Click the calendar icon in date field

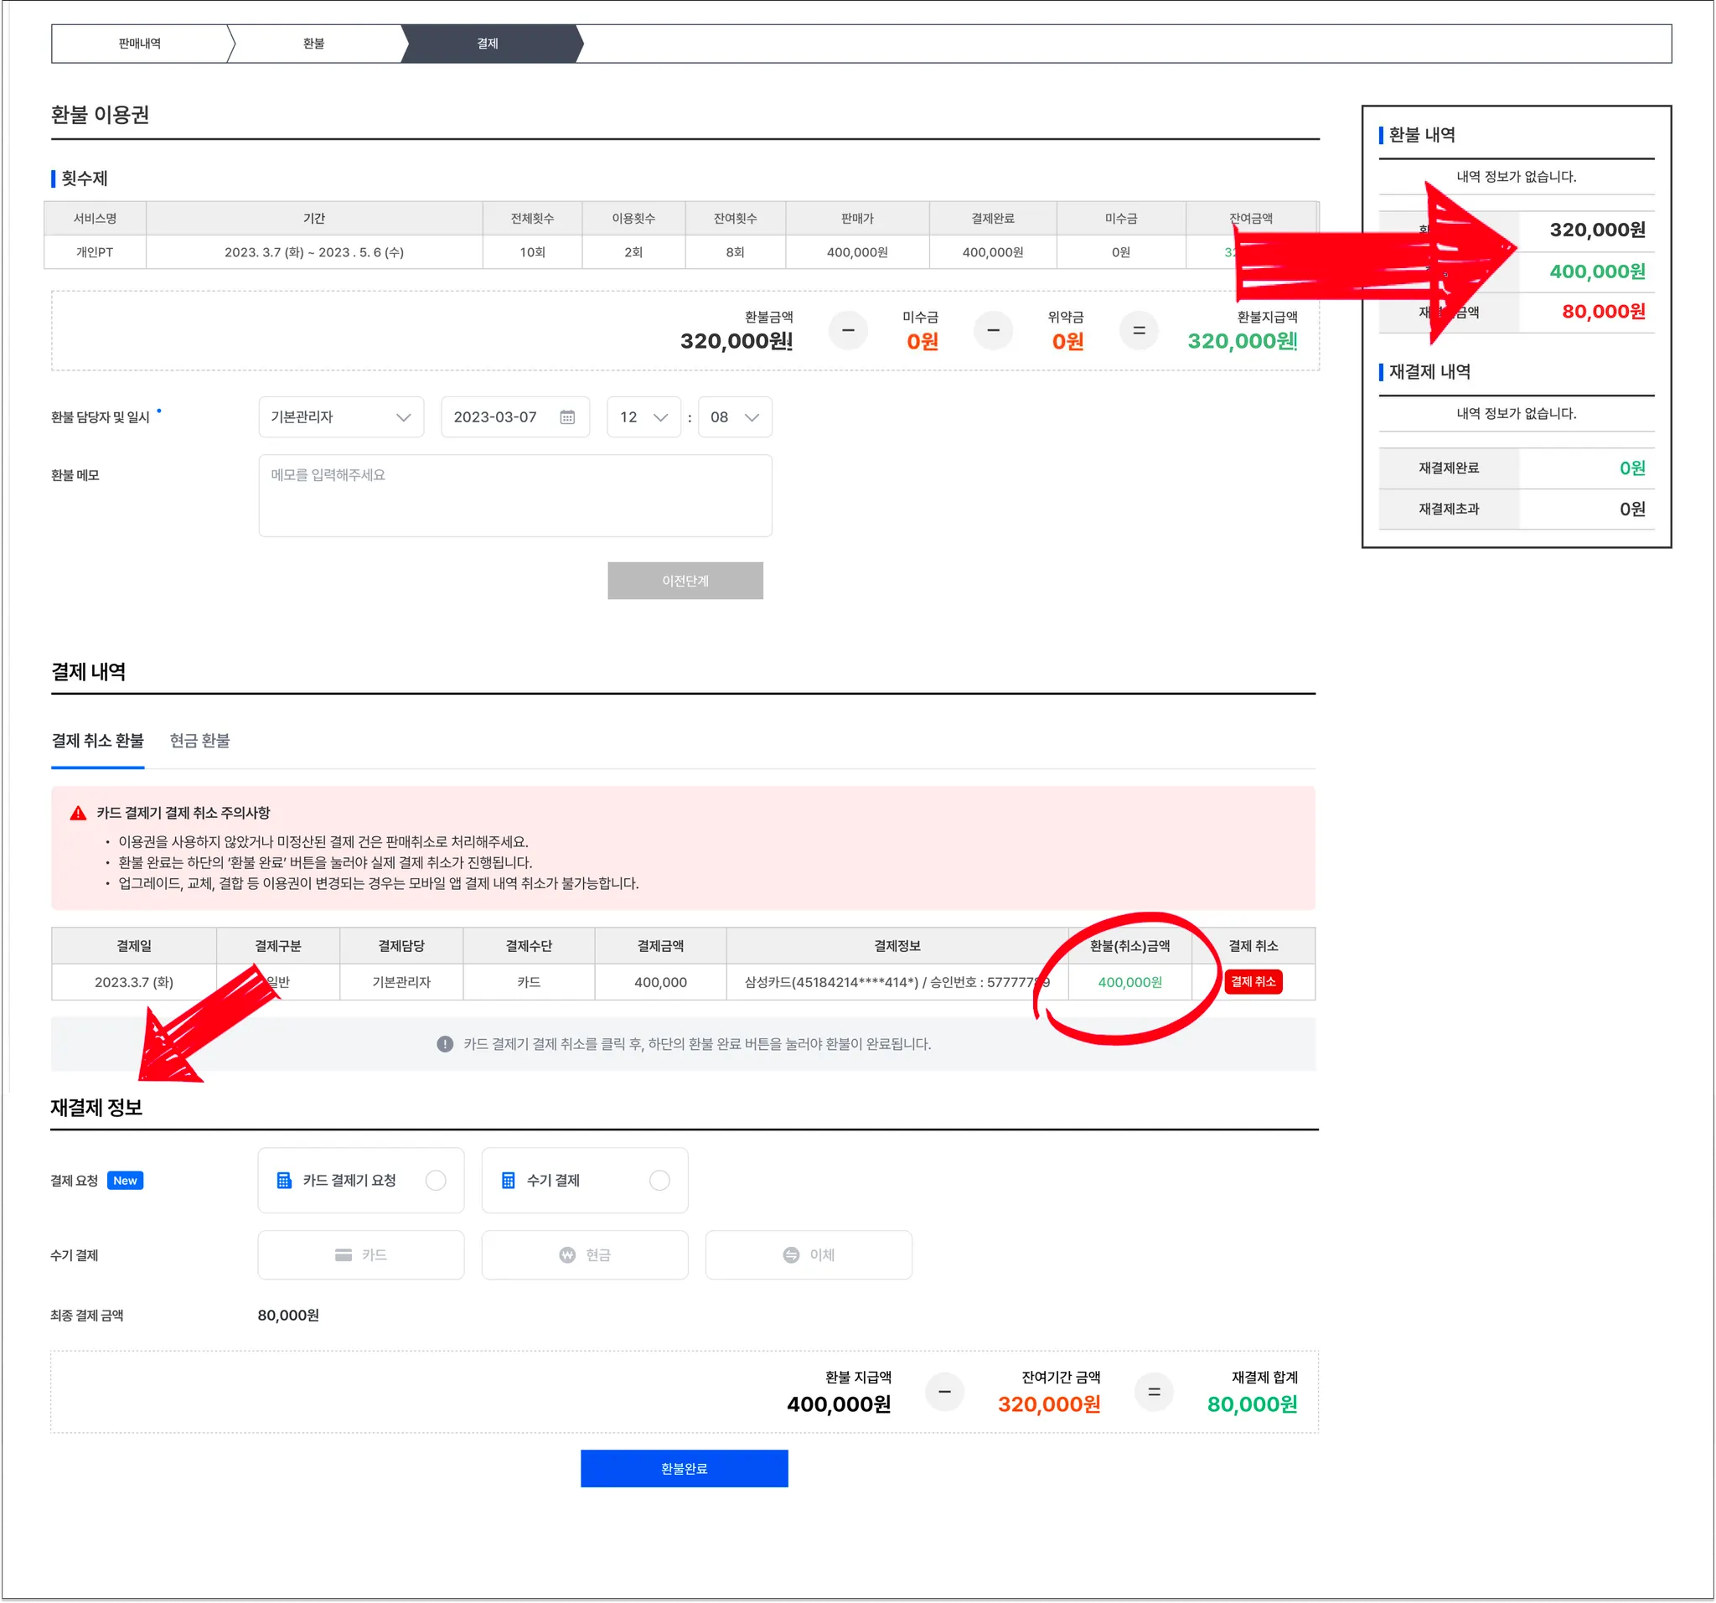coord(567,417)
